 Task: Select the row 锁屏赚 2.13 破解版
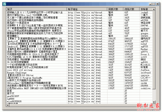[x=79, y=41]
